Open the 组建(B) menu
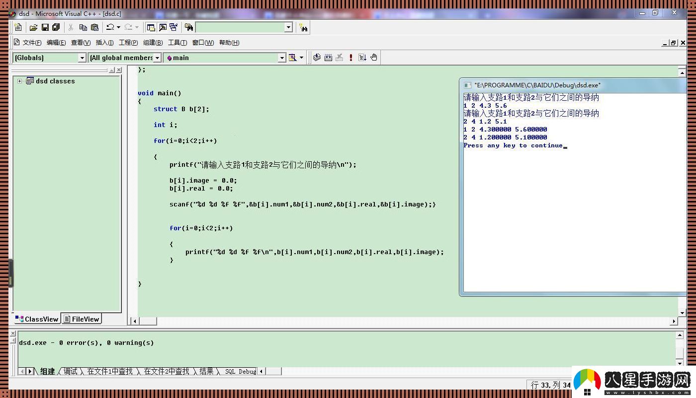696x398 pixels. [x=153, y=43]
